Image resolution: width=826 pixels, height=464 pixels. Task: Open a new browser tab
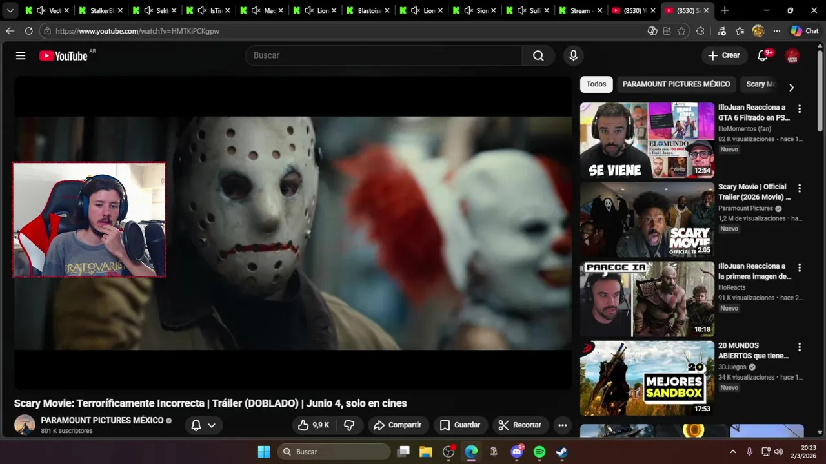[x=725, y=10]
